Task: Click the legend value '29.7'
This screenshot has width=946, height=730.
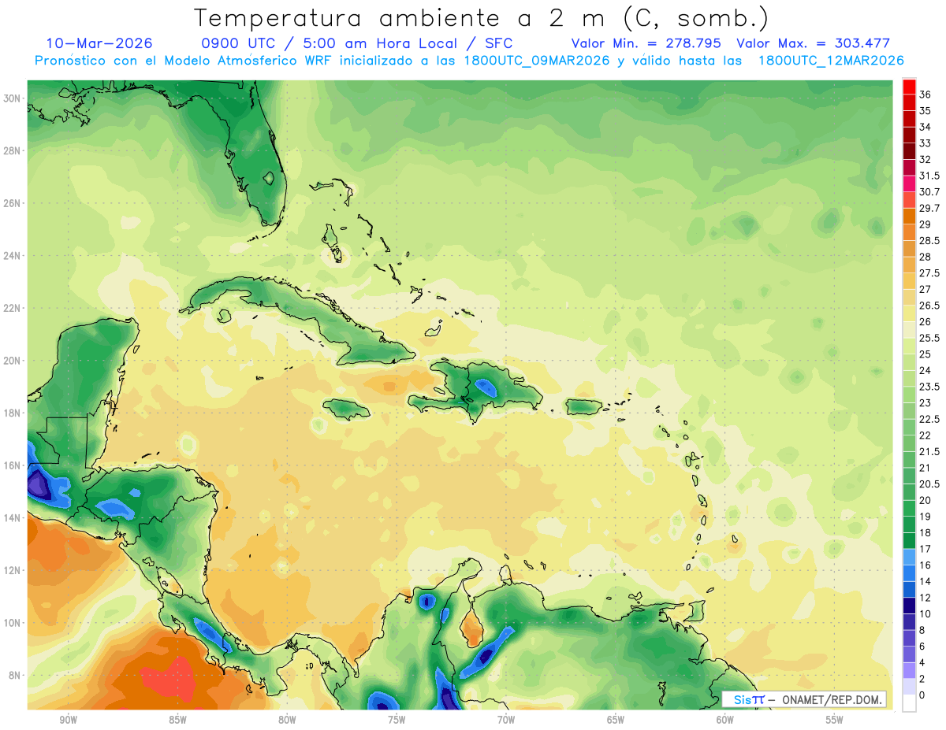Action: coord(929,208)
